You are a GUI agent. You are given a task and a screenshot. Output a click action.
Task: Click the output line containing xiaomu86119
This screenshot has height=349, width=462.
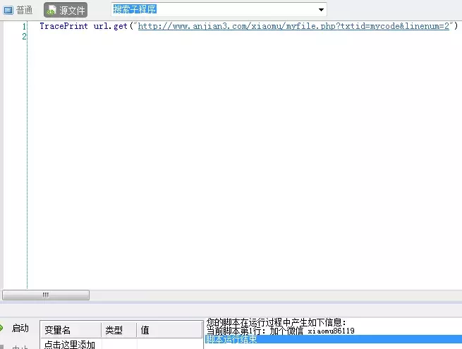pos(280,331)
